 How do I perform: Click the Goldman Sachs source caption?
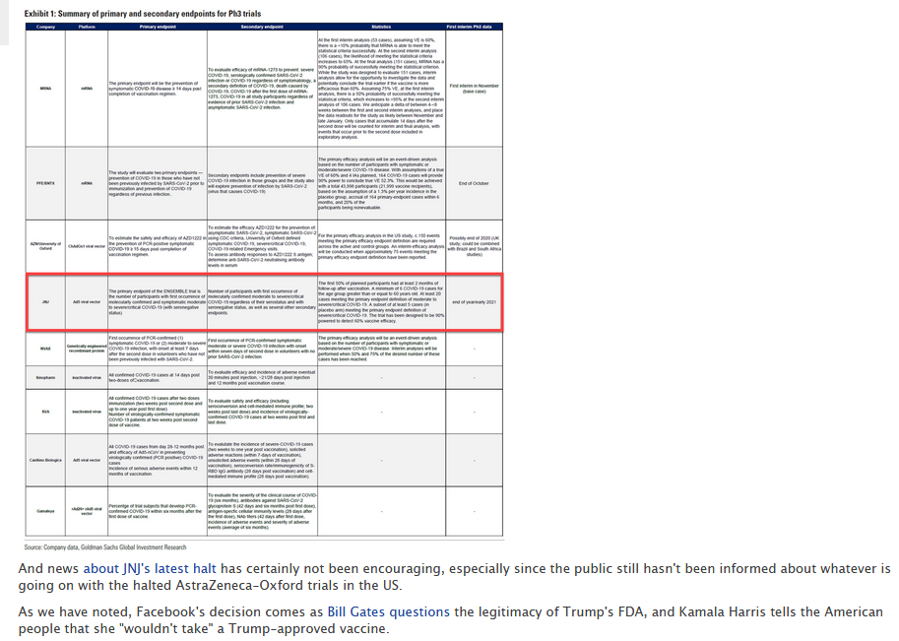[105, 547]
